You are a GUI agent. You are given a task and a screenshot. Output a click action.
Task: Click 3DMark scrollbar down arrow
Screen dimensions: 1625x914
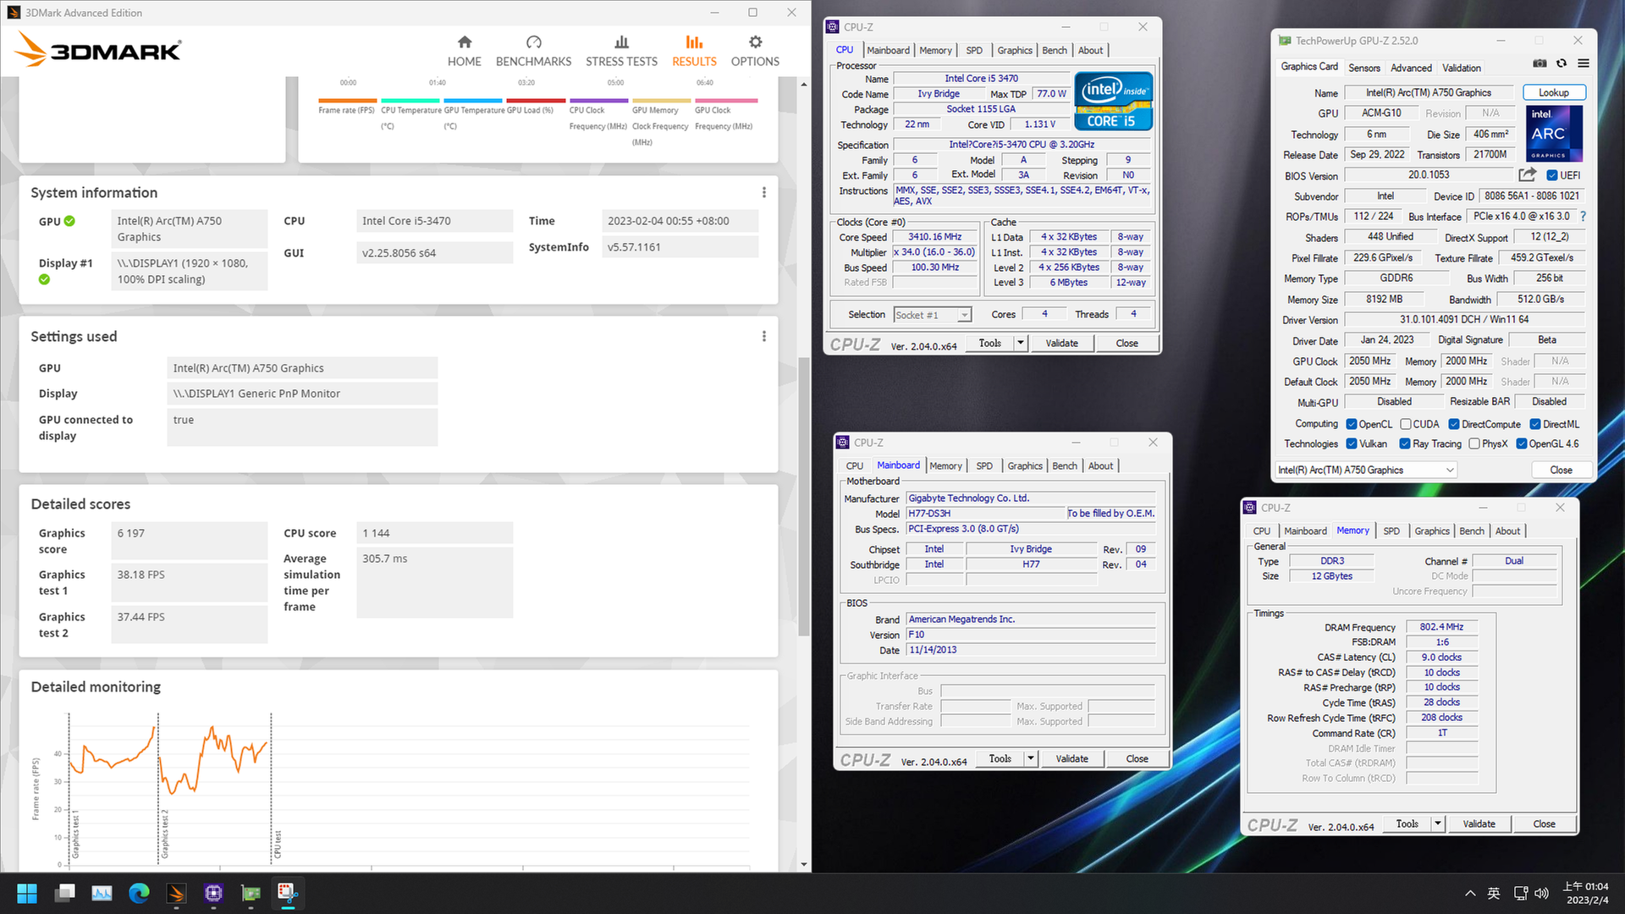tap(804, 865)
